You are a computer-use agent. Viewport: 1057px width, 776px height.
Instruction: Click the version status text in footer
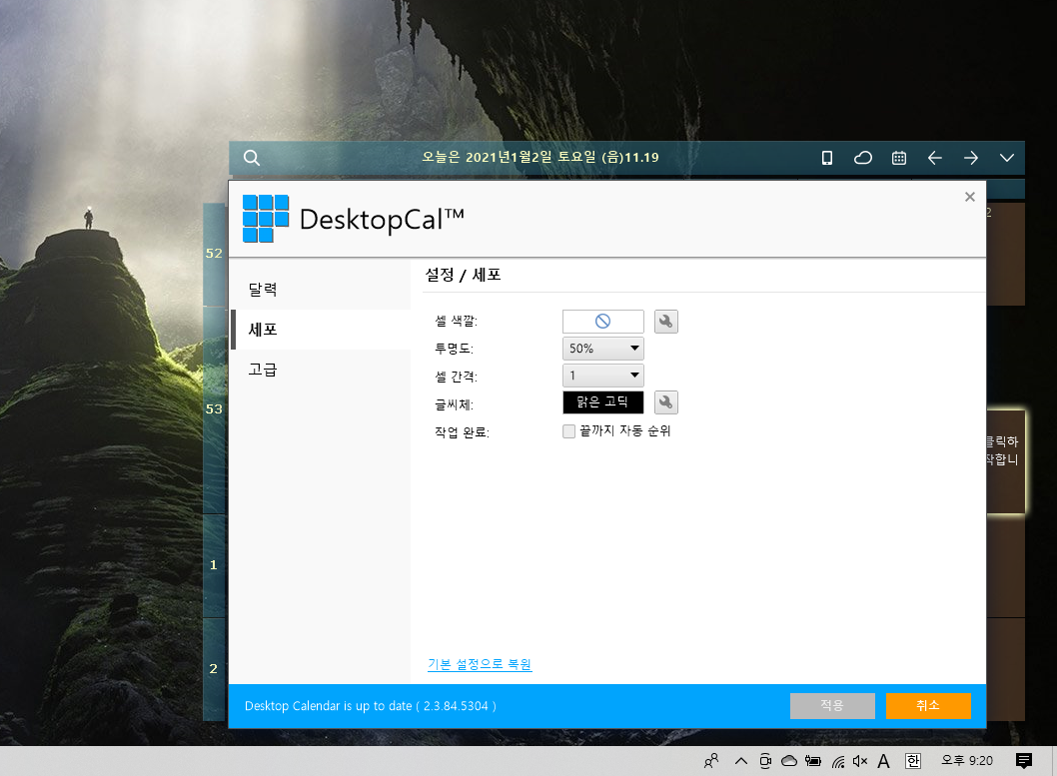[370, 706]
